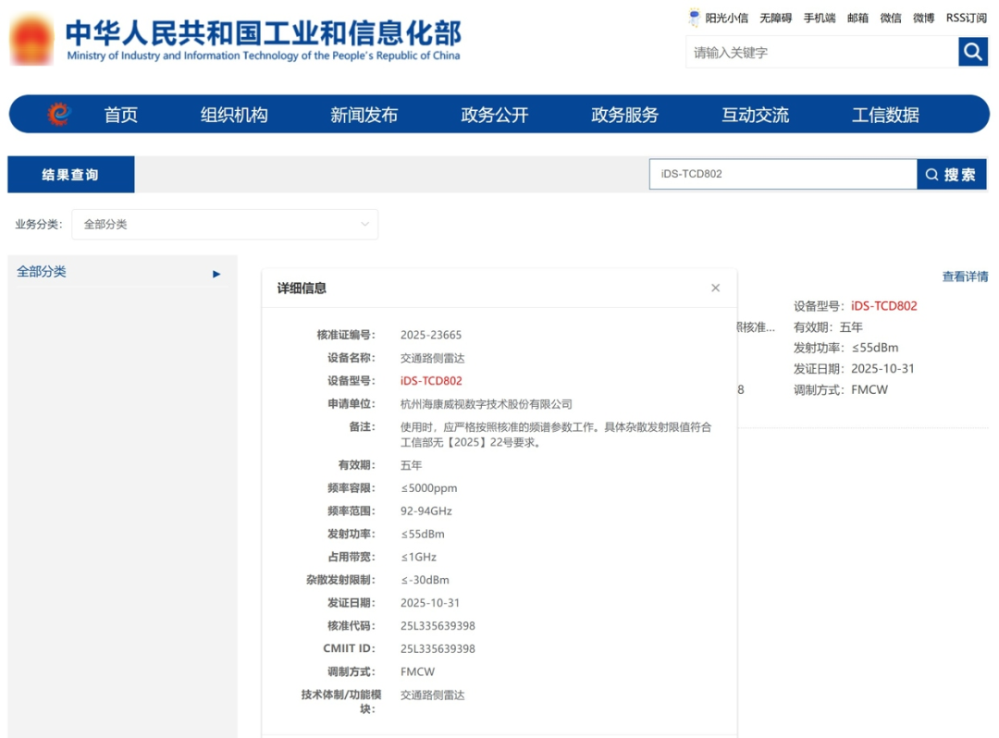Go to 组织机构 in navigation bar
This screenshot has width=999, height=738.
(x=234, y=115)
